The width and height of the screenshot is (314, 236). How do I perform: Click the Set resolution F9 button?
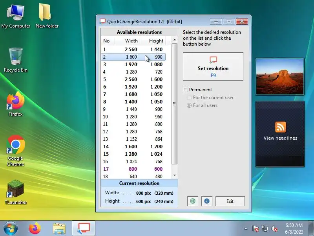(213, 66)
